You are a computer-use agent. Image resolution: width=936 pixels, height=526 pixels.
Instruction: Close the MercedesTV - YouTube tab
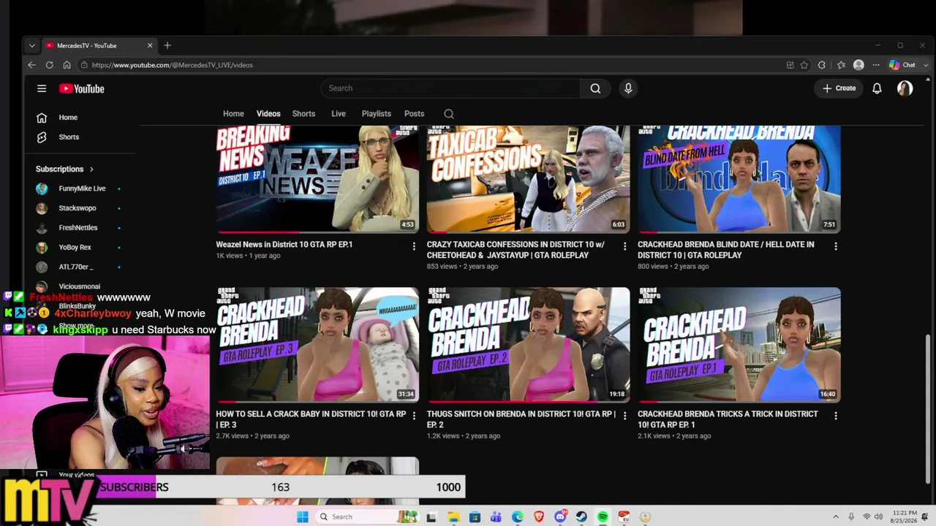150,45
